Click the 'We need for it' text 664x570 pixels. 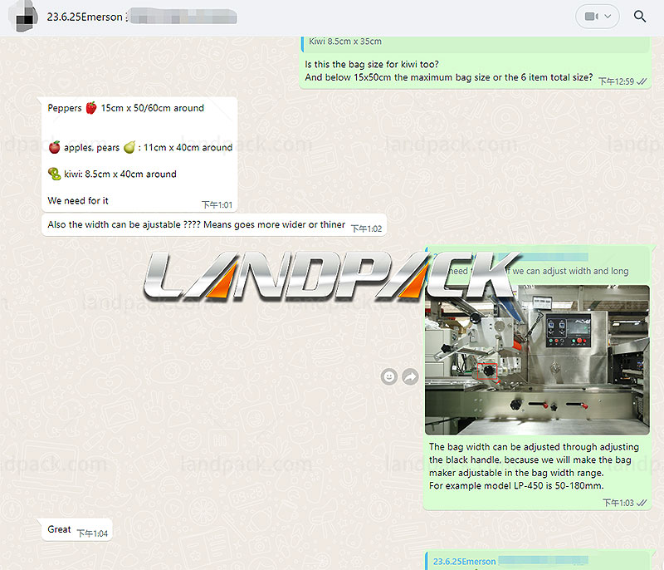coord(78,201)
